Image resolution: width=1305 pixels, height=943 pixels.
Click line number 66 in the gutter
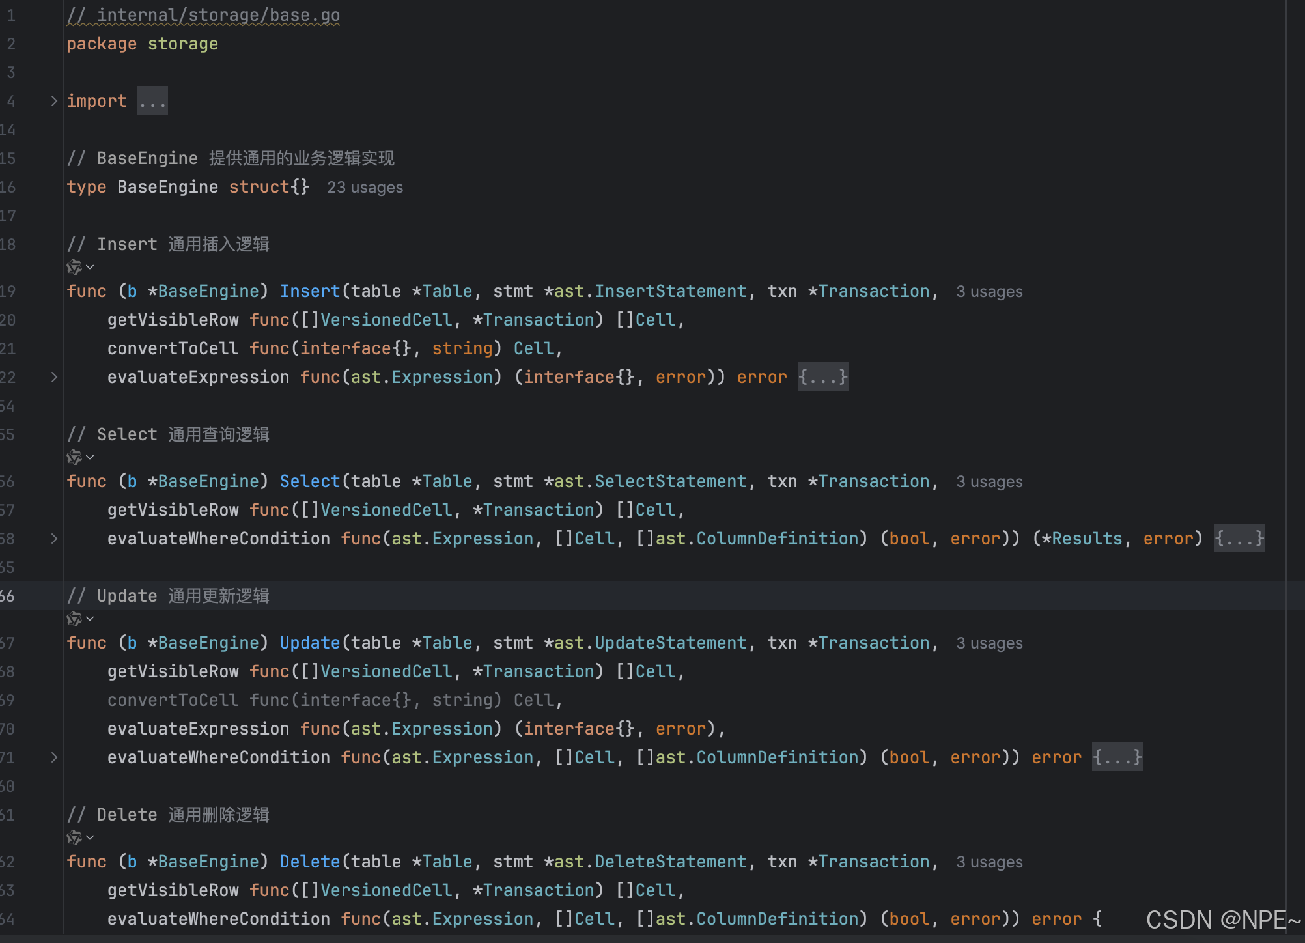tap(8, 596)
